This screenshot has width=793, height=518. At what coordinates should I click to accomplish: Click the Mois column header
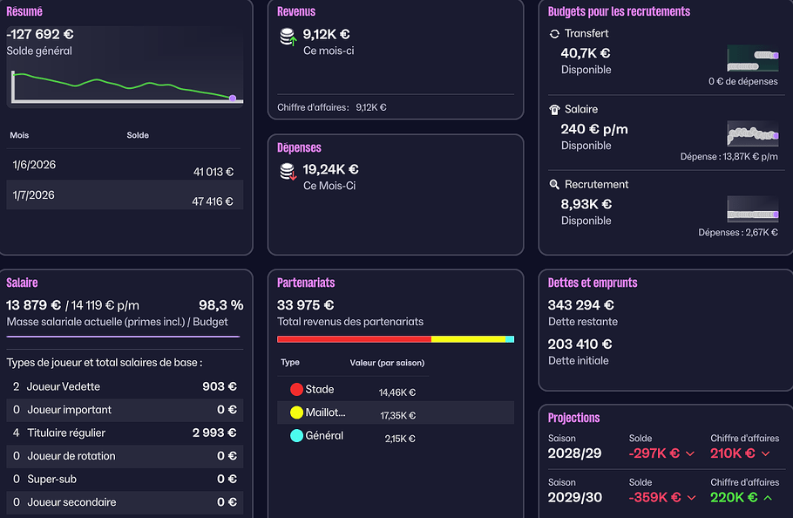(19, 135)
